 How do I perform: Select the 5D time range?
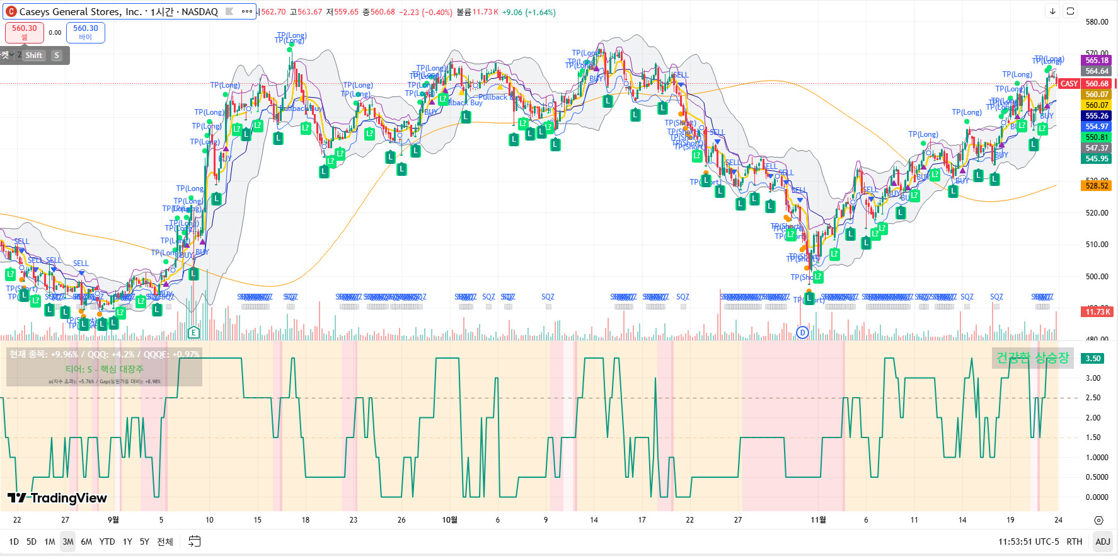pos(32,542)
